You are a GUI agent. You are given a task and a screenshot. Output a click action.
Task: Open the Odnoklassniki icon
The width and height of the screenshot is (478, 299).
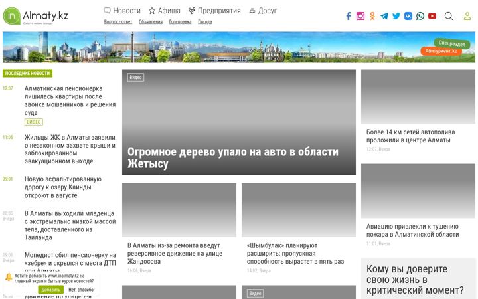click(372, 16)
